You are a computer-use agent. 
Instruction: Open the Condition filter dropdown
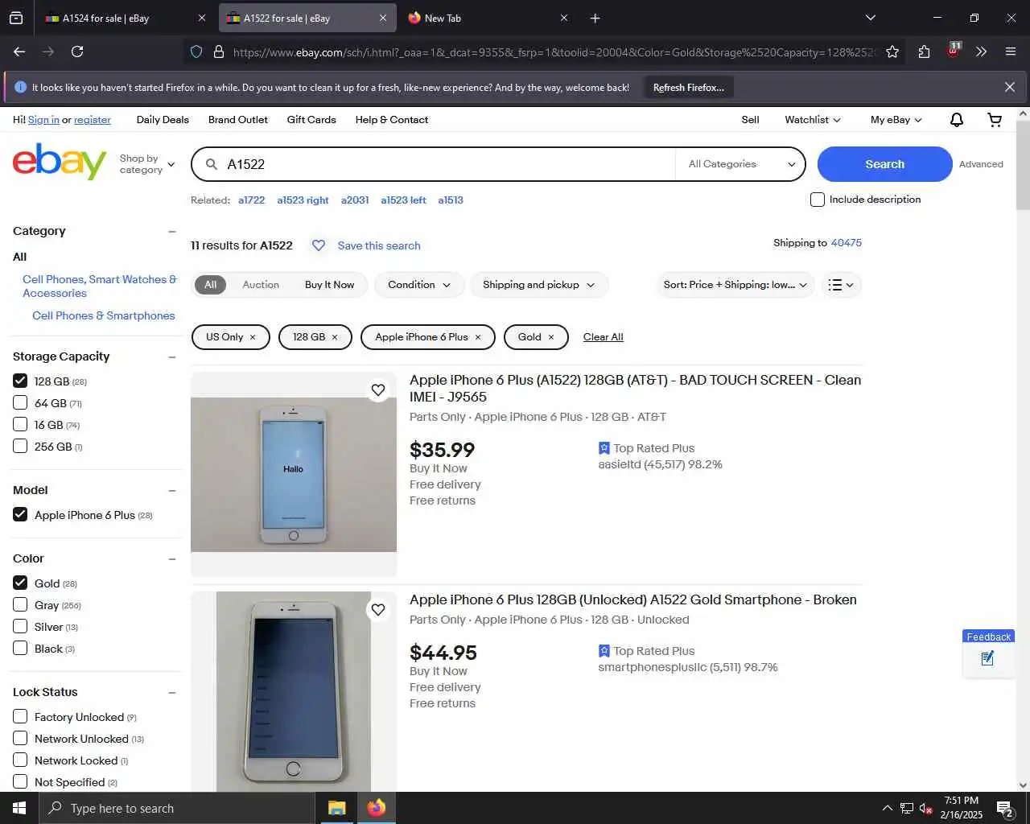click(x=419, y=285)
